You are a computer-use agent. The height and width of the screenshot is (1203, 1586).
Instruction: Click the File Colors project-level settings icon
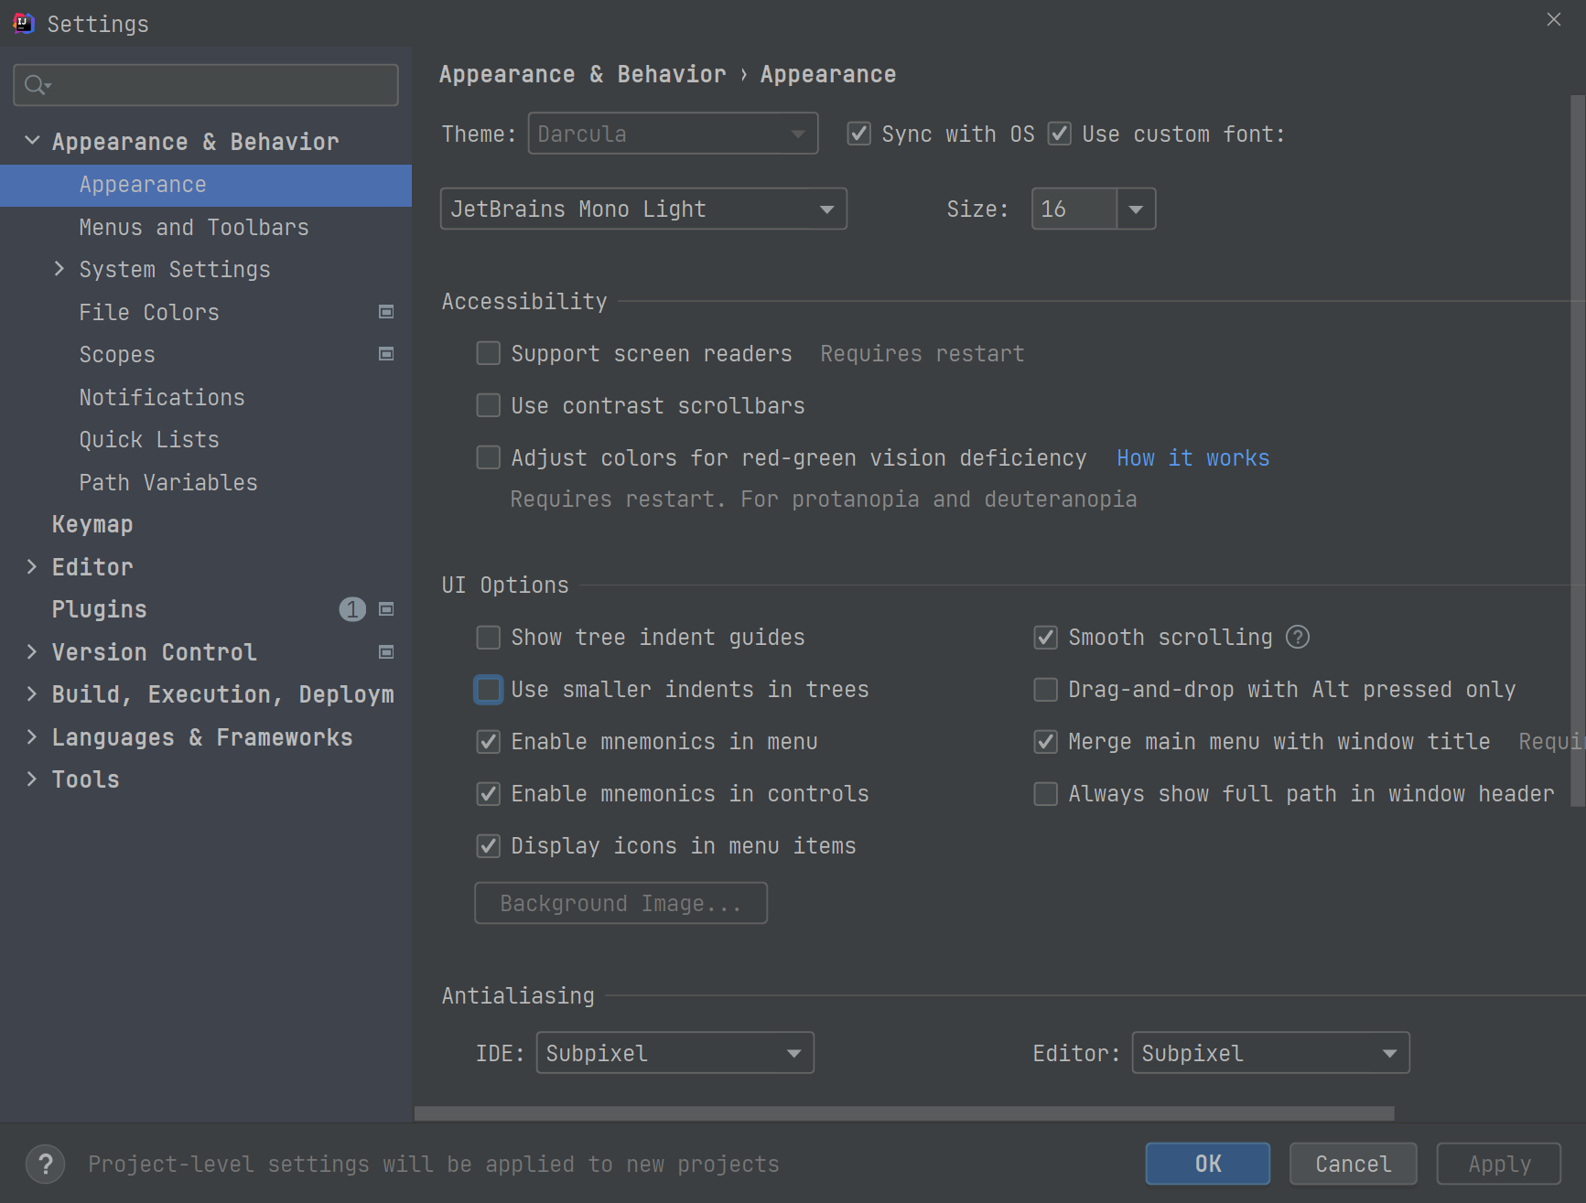(386, 312)
